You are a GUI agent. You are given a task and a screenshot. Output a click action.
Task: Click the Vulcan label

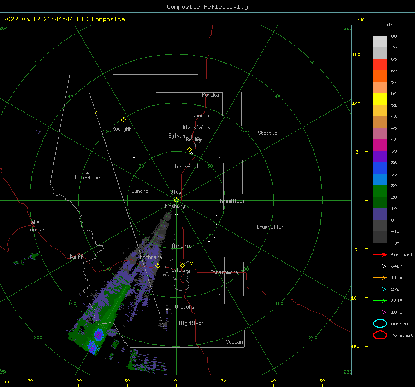(x=234, y=342)
